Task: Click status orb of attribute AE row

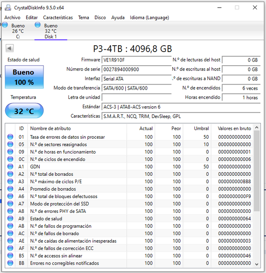Action: click(x=10, y=241)
